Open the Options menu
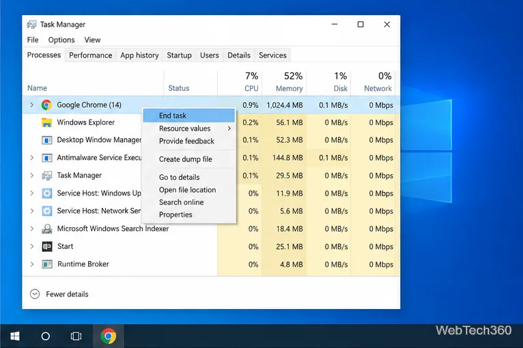This screenshot has width=523, height=348. click(61, 40)
